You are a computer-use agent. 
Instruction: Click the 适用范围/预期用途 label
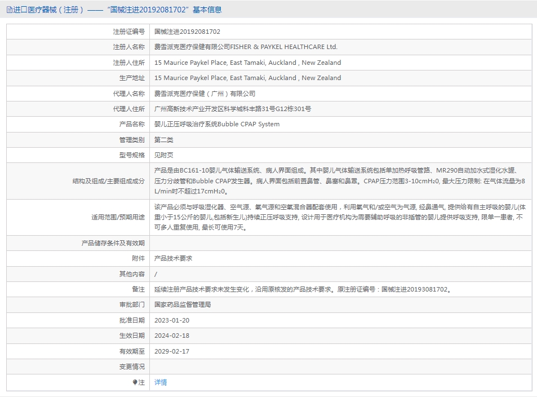pos(118,217)
